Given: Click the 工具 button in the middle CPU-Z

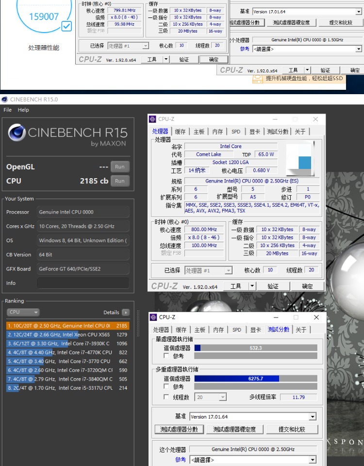Looking at the screenshot, I should click(x=236, y=286).
